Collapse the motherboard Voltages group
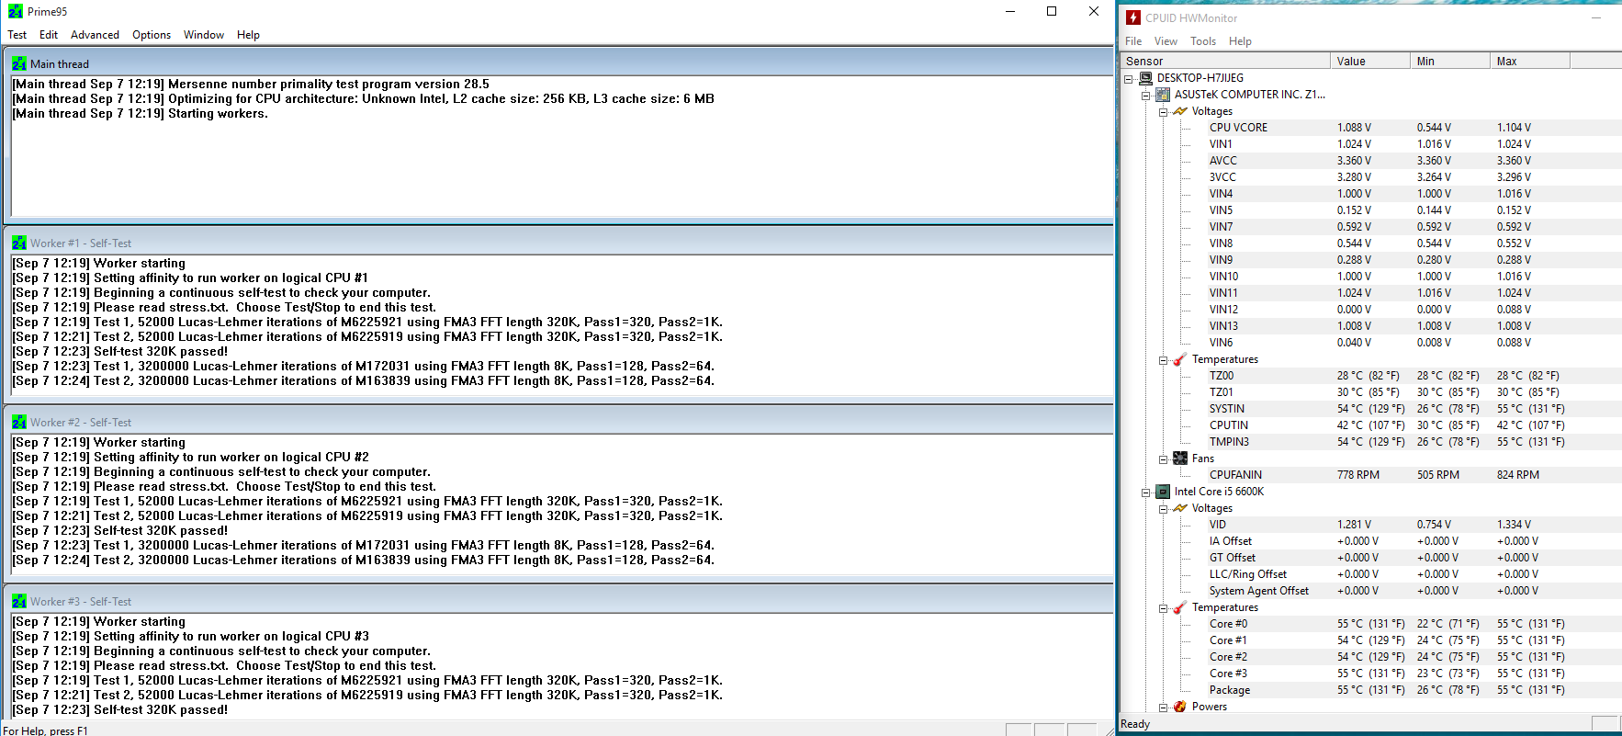Image resolution: width=1622 pixels, height=736 pixels. pyautogui.click(x=1164, y=112)
